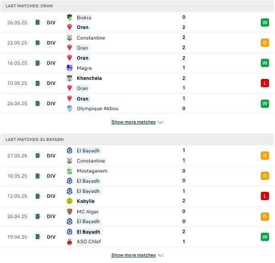Click the Kabylie yellow club logo
Screen dimensions: 275x263
pos(70,201)
